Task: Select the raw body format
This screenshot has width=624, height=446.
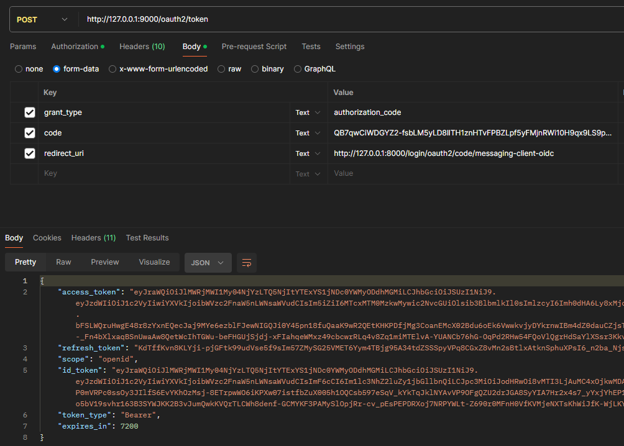Action: pos(221,69)
